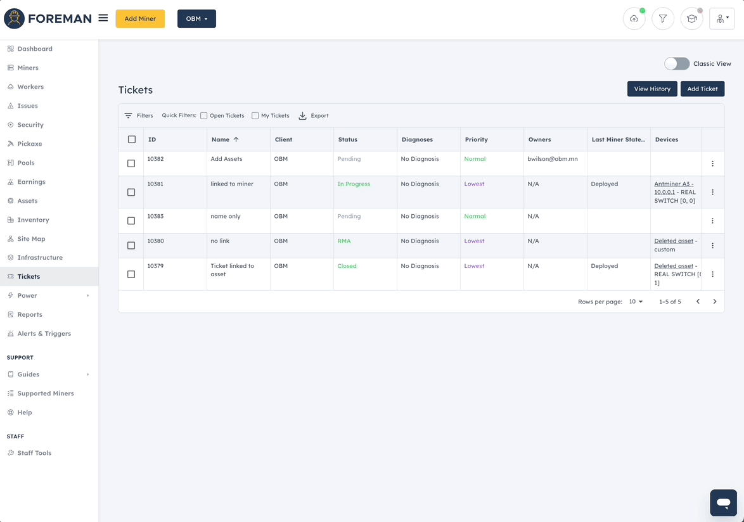Click the Help sidebar icon

(x=10, y=412)
